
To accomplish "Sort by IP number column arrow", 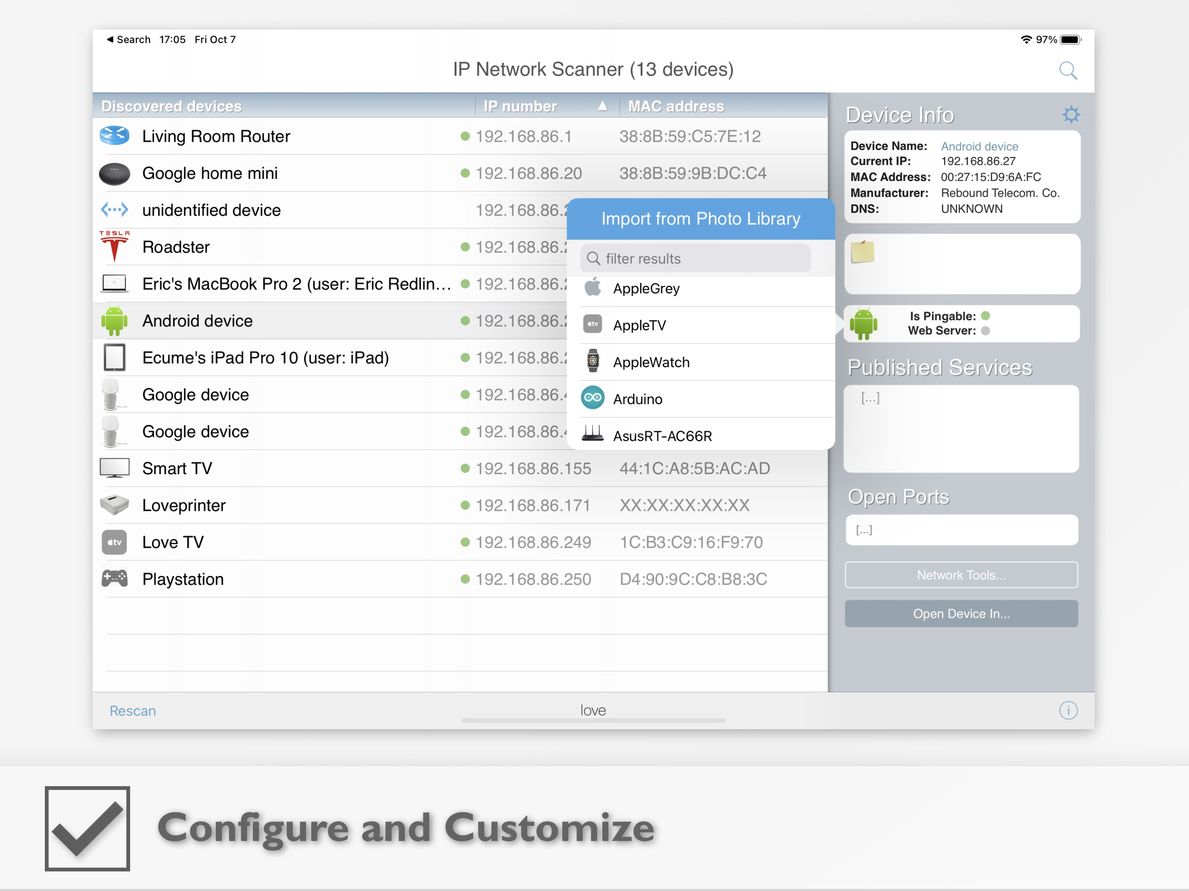I will 602,106.
